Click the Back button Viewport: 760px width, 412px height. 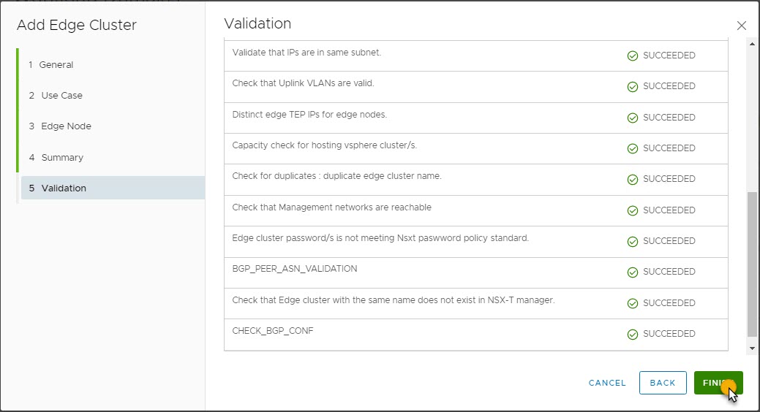pos(662,383)
